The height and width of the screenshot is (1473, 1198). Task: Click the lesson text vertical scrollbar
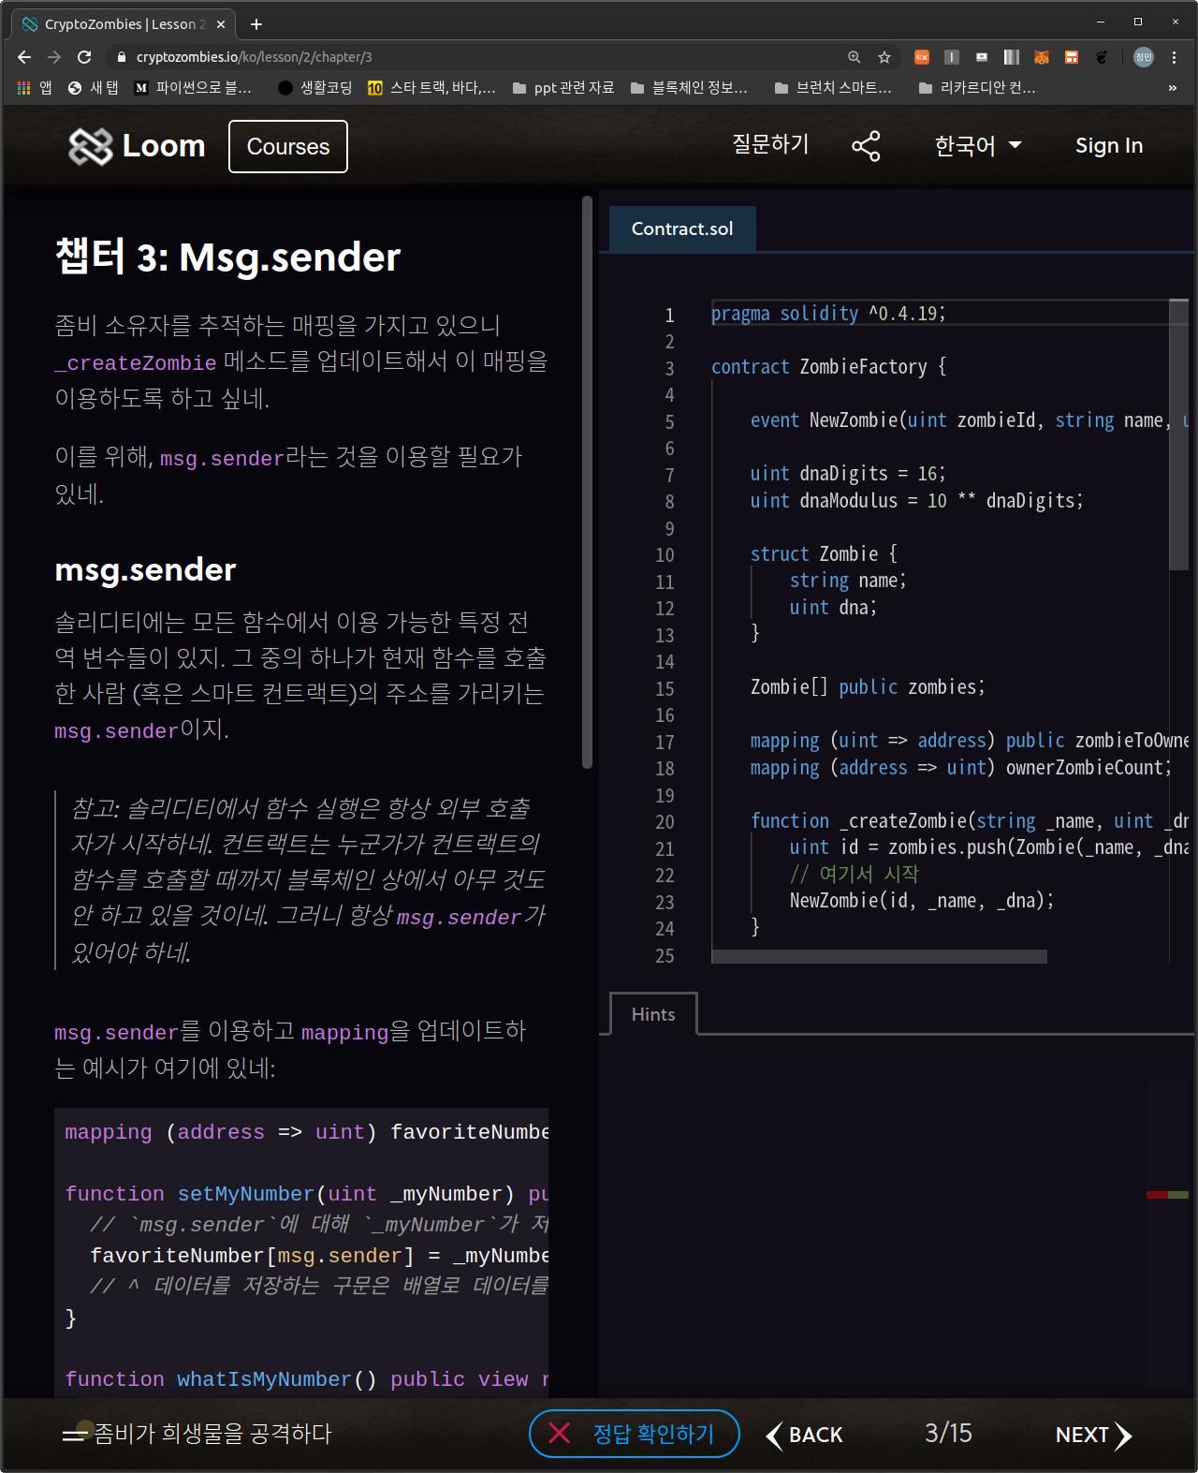tap(587, 482)
